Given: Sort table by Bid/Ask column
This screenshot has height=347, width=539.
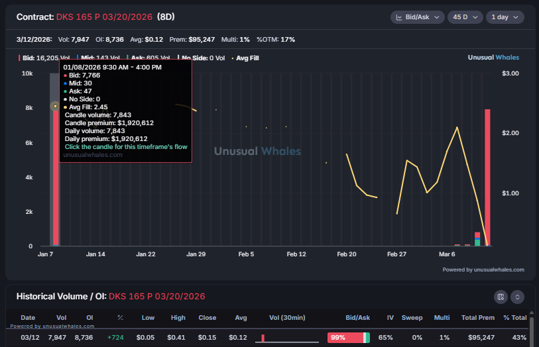Looking at the screenshot, I should 357,317.
